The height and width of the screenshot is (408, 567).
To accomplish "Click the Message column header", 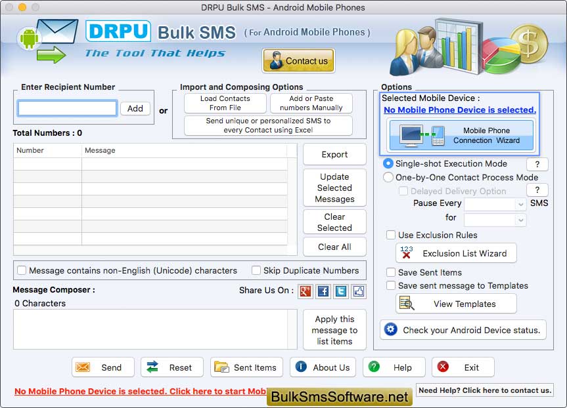I will [x=185, y=150].
